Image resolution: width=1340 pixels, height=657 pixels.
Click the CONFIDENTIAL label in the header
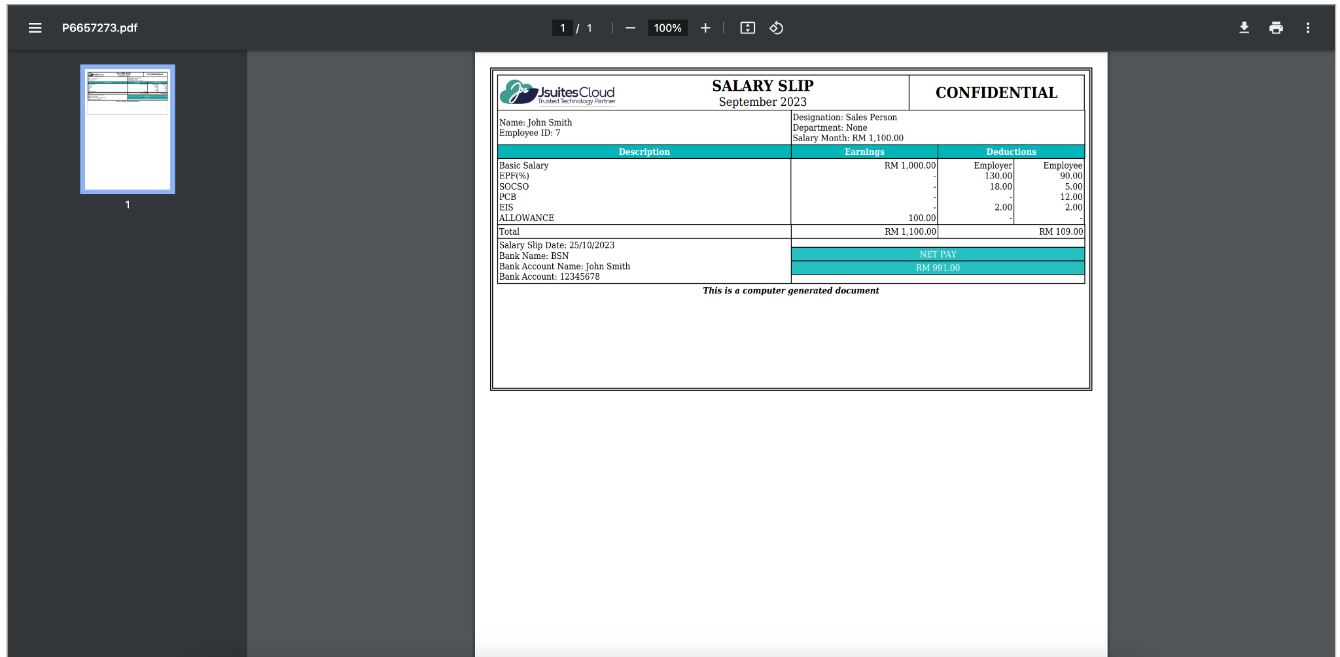click(x=996, y=93)
